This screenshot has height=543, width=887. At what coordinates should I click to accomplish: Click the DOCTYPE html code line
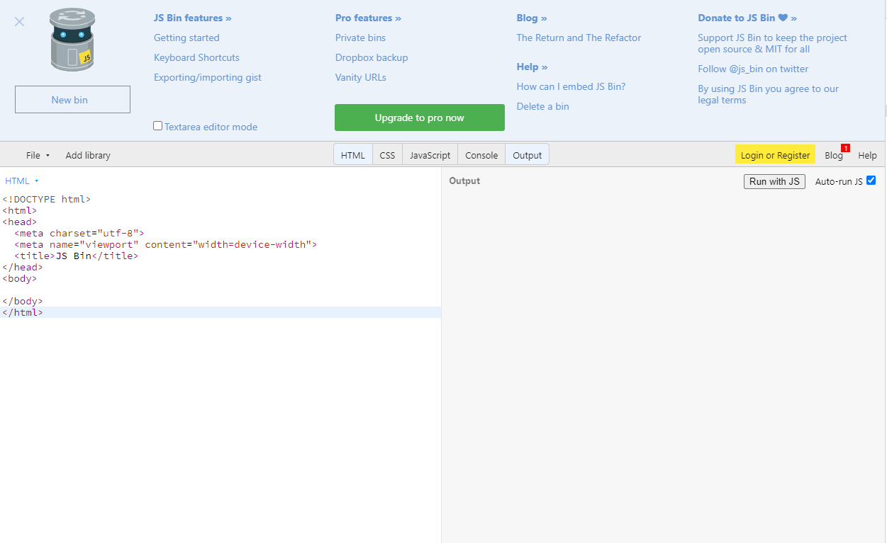pos(47,199)
